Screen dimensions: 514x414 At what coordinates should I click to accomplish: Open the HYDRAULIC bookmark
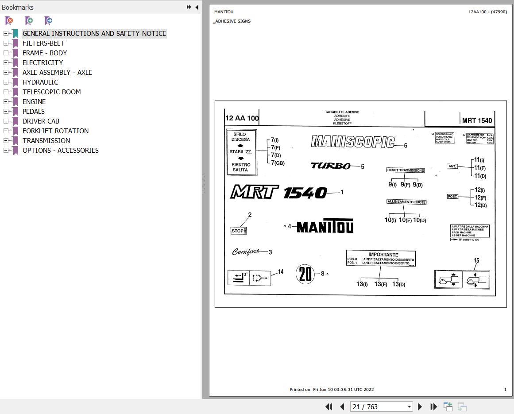pos(40,82)
